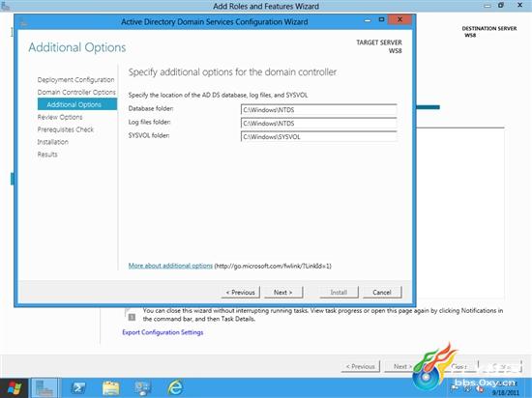Click into the SYSVOL folder path field
Screen dimensions: 532x398
[x=319, y=137]
